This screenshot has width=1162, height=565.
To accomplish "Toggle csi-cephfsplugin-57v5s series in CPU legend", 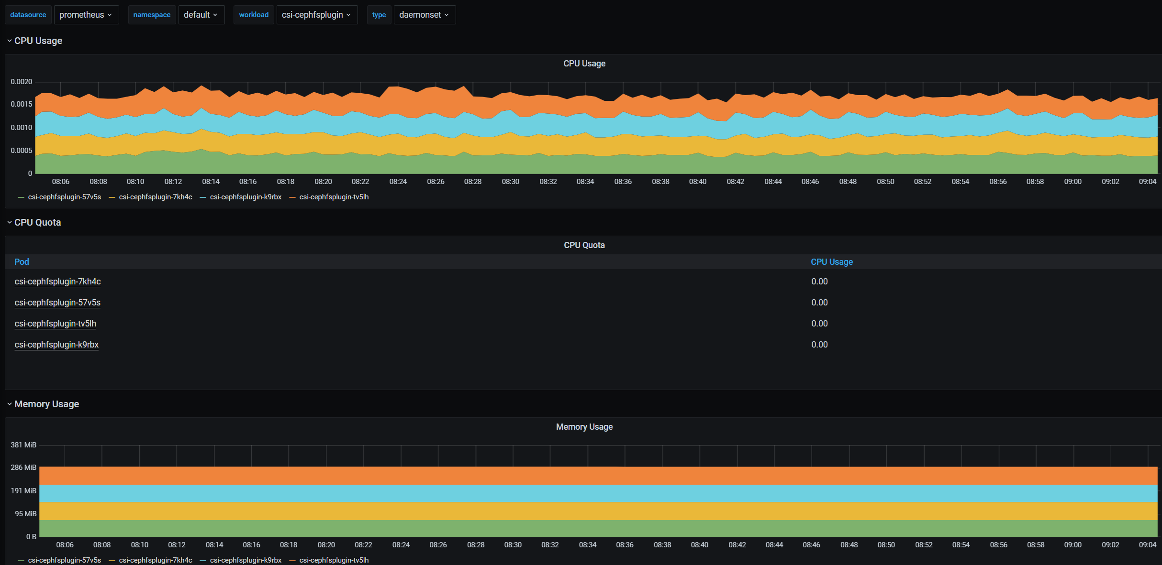I will pos(64,197).
